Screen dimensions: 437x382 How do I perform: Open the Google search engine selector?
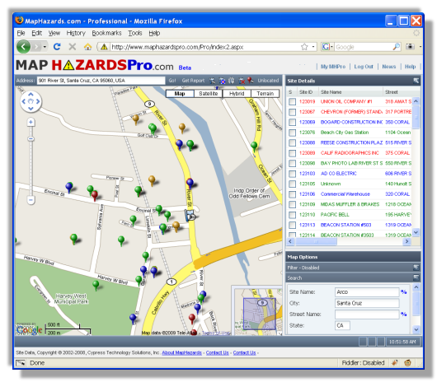327,47
